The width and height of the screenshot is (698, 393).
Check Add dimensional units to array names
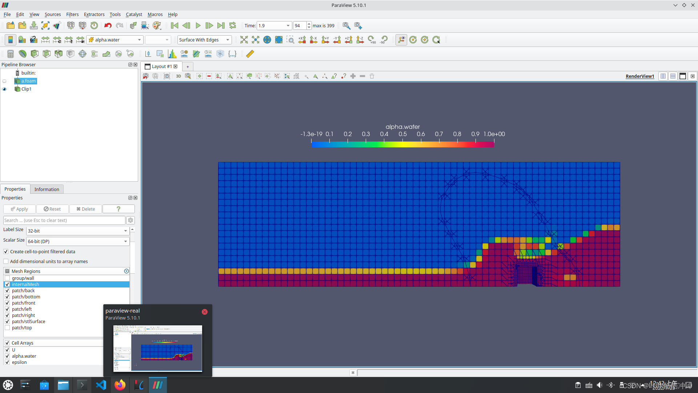[6, 261]
